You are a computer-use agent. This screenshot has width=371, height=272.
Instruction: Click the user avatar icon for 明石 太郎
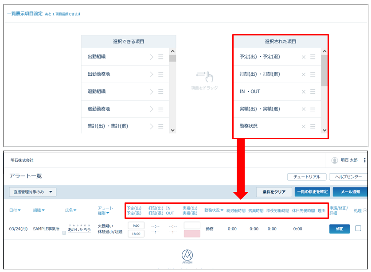[x=335, y=160]
